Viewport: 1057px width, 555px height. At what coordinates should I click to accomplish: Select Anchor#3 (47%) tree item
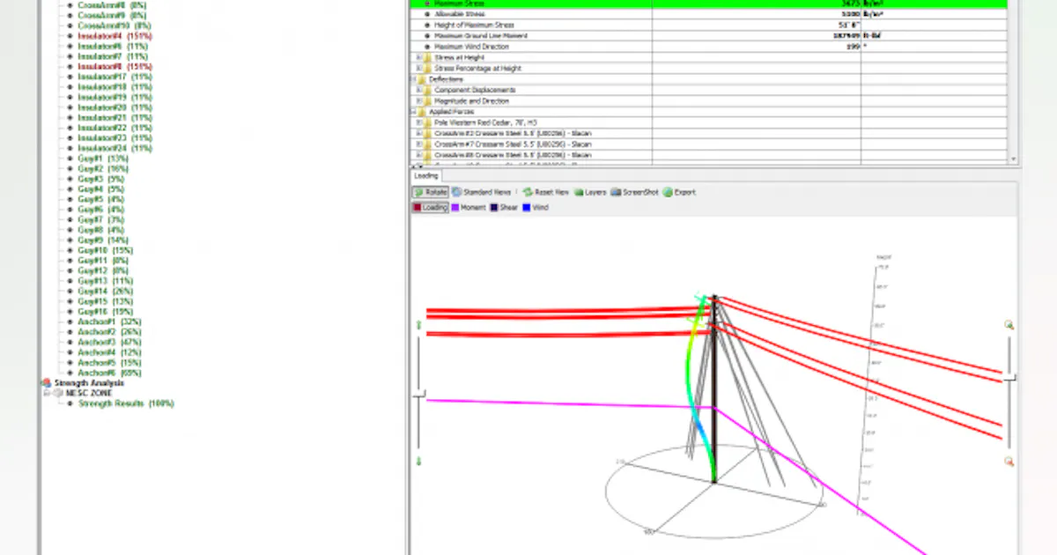coord(109,342)
